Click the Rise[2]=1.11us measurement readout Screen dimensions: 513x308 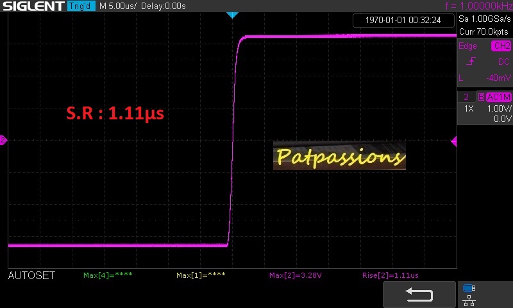click(x=390, y=275)
